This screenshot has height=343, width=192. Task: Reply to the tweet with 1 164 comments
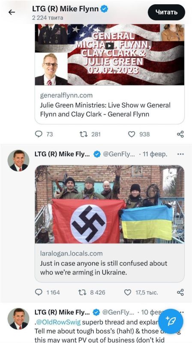pyautogui.click(x=39, y=292)
